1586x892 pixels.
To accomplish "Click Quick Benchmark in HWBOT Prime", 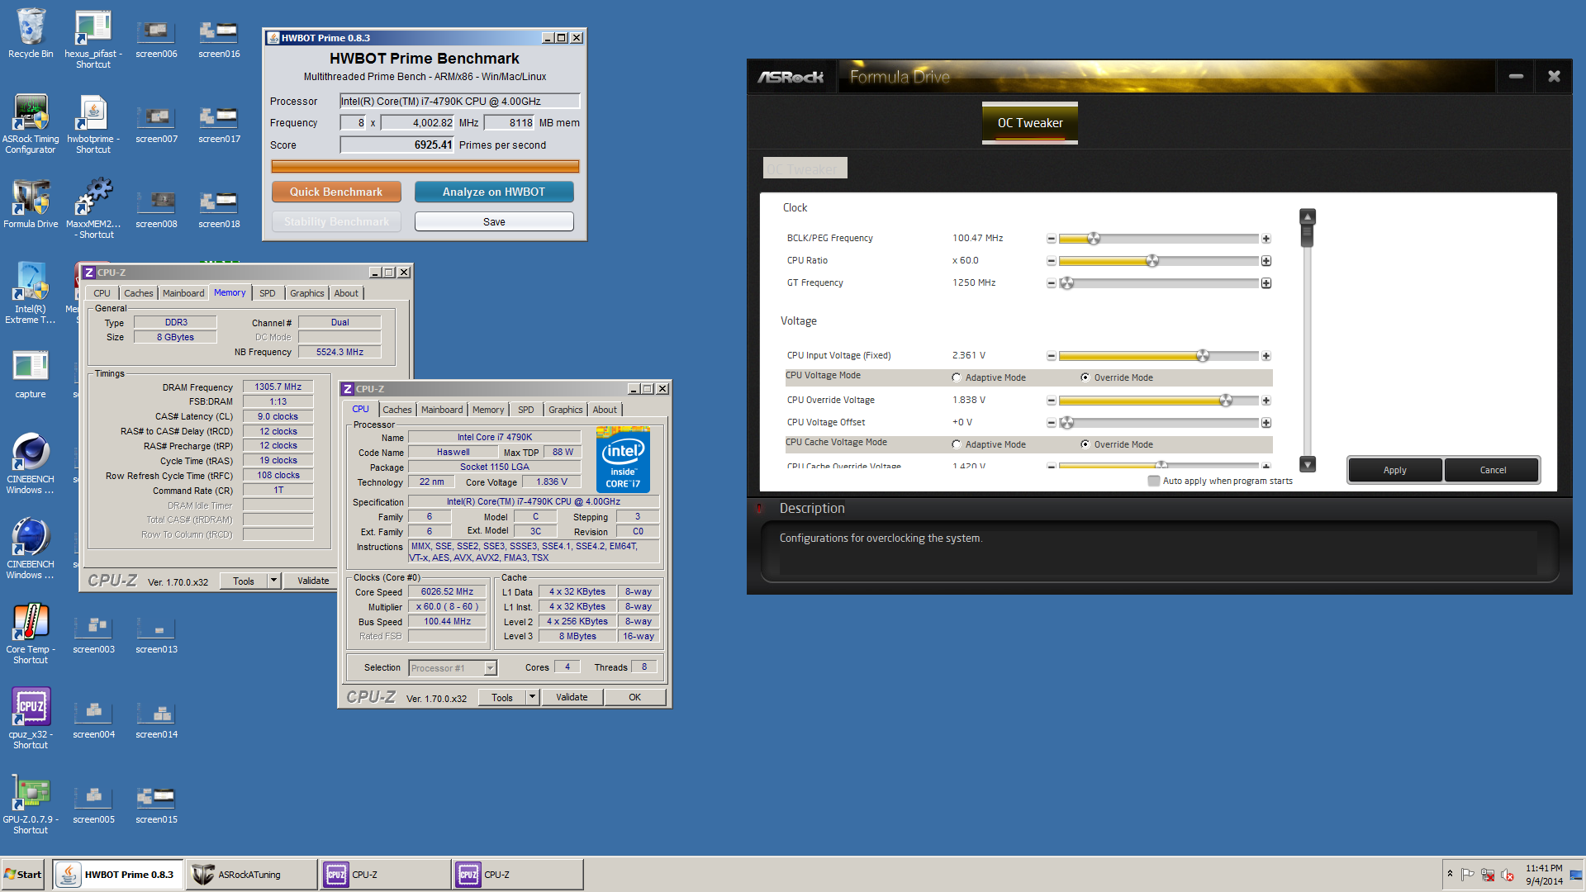I will coord(336,192).
